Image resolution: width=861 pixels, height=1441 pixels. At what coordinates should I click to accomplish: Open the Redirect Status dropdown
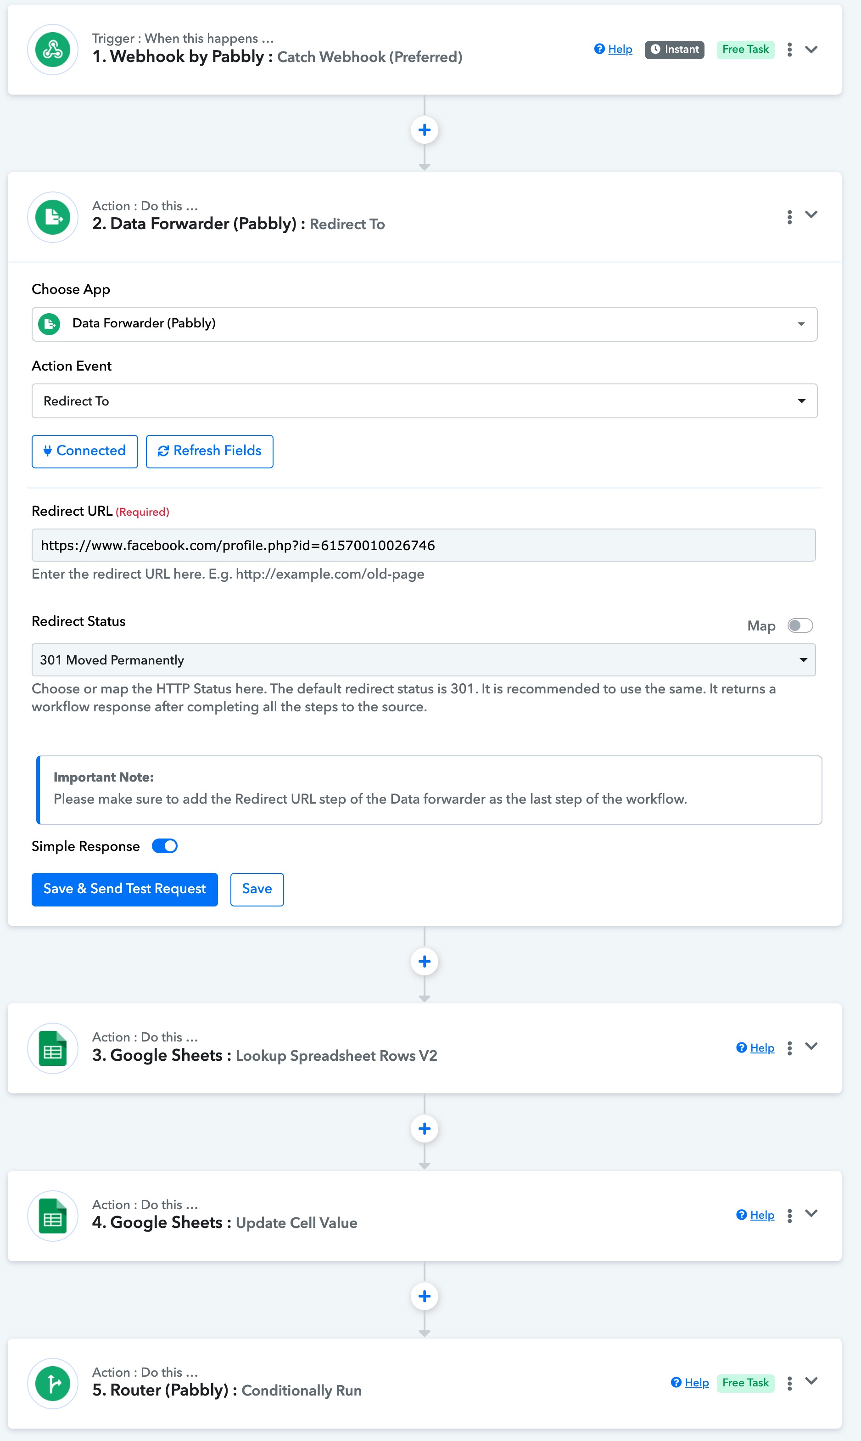424,660
